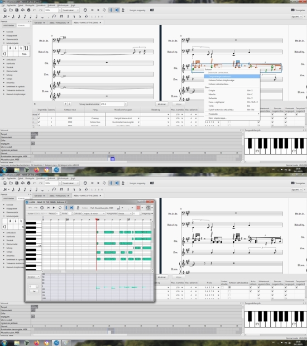This screenshot has height=346, width=307.
Task: Rewind to start in piano roll editor
Action: [x=48, y=208]
